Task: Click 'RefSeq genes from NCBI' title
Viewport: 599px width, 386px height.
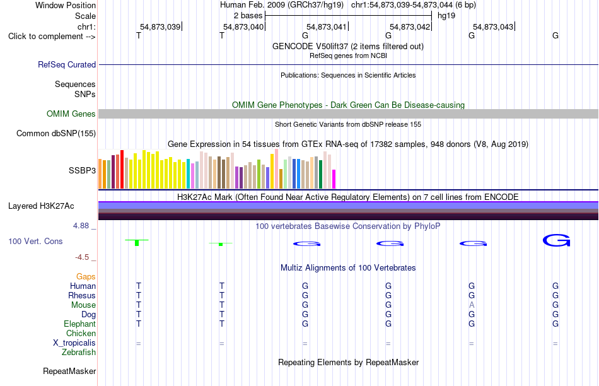Action: pyautogui.click(x=348, y=56)
